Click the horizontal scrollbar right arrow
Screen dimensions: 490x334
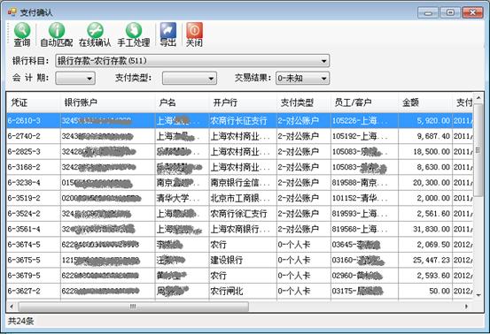[466, 307]
